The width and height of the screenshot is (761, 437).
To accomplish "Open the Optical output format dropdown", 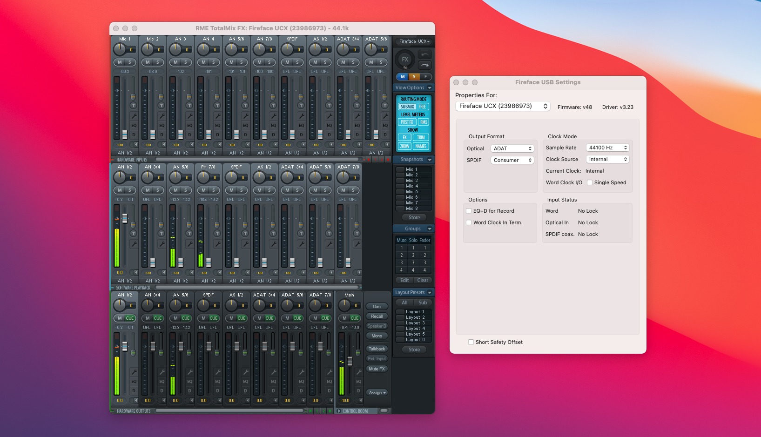I will click(512, 148).
